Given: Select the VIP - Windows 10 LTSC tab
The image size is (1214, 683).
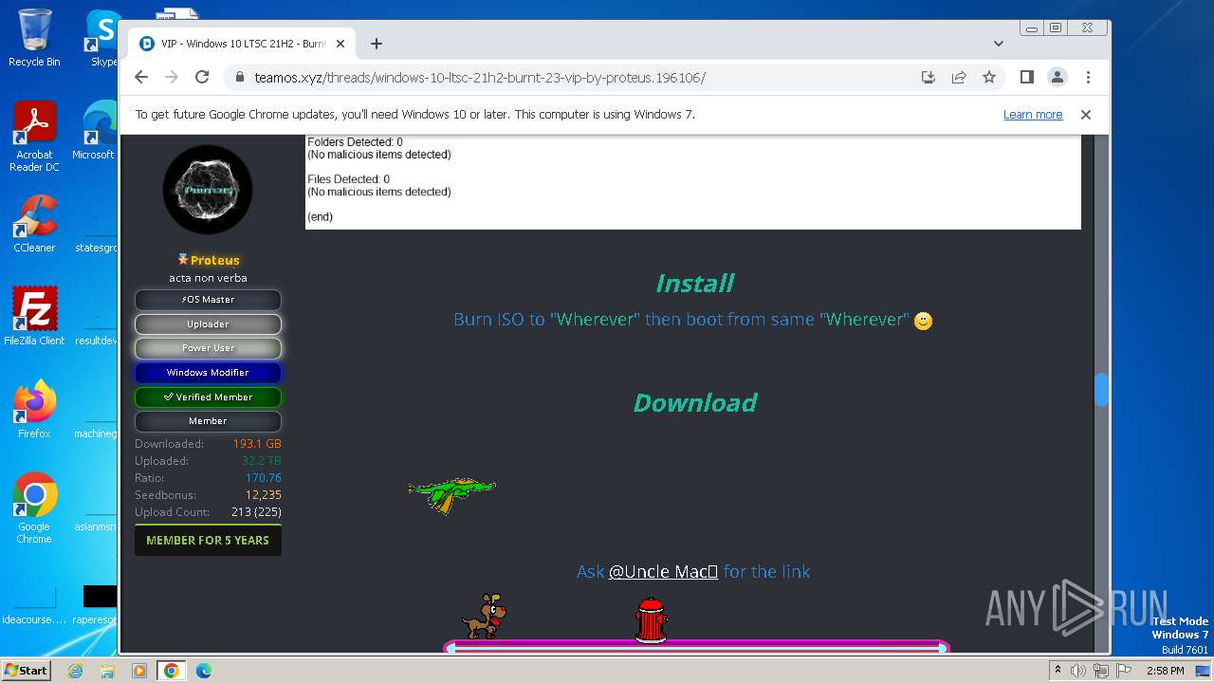Looking at the screenshot, I should tap(242, 44).
